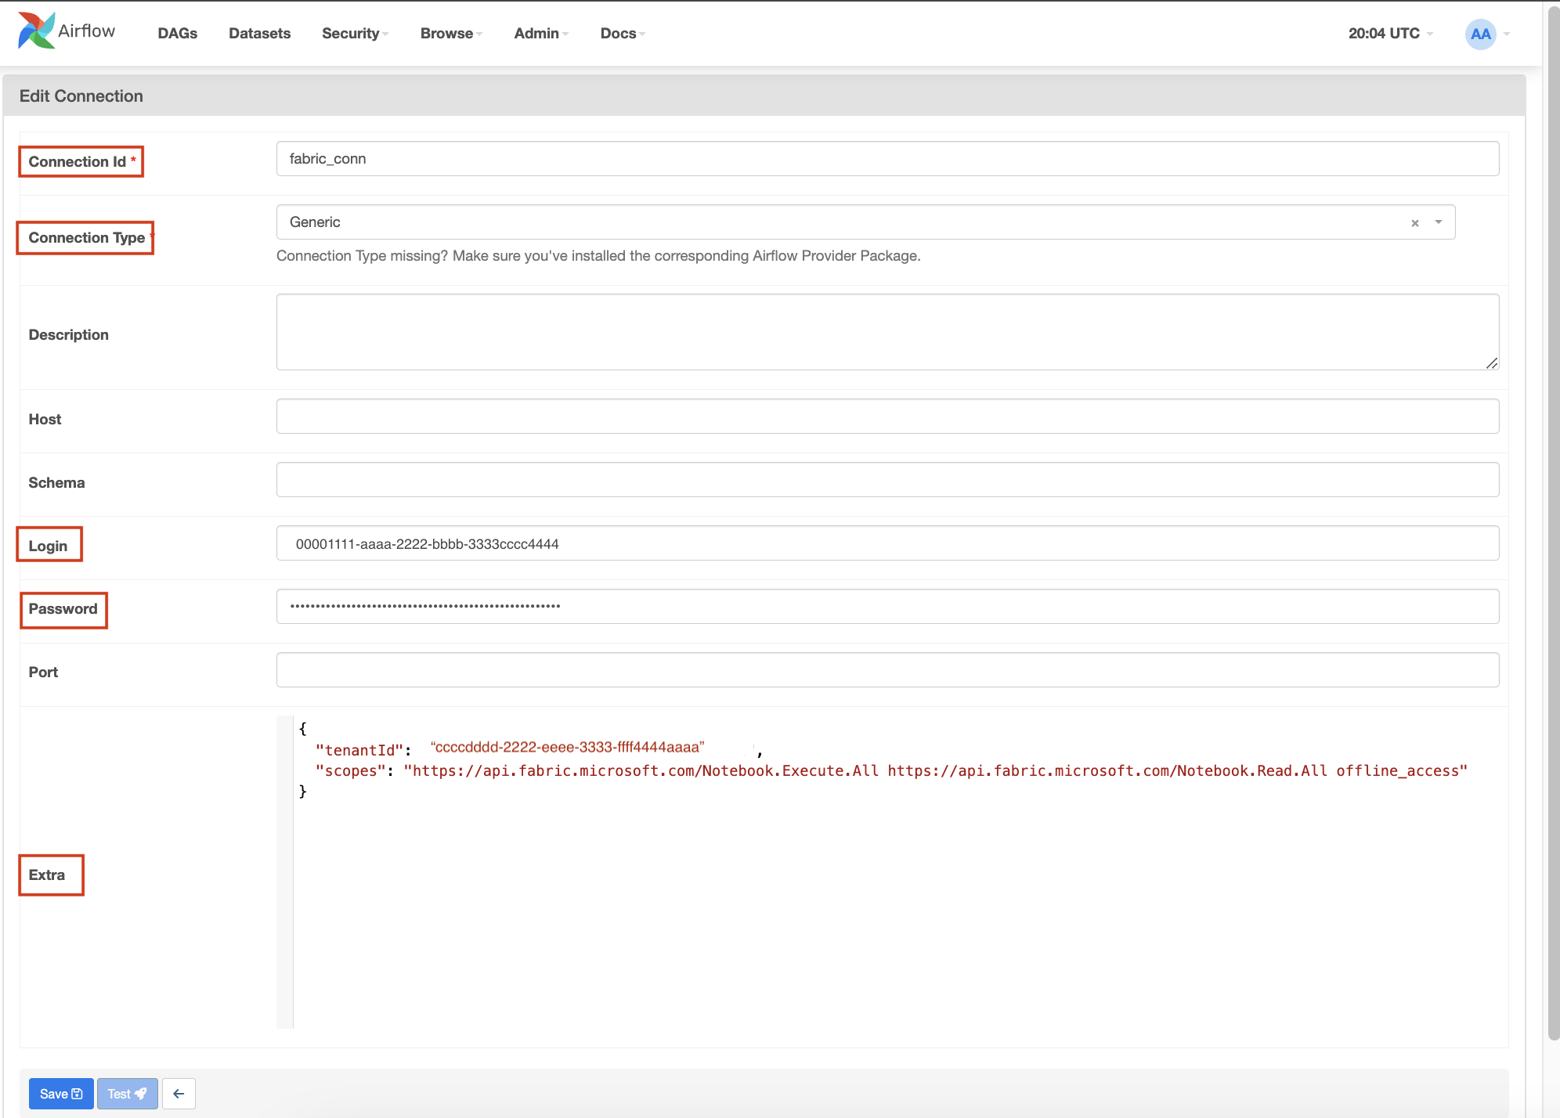
Task: Grab the Description textarea resize handle
Action: (1491, 363)
